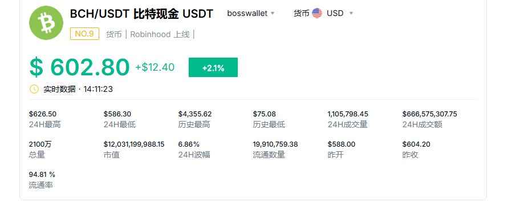Select the 24H最高 $626.50 stat
Screen dimensions: 516x210
(44, 119)
